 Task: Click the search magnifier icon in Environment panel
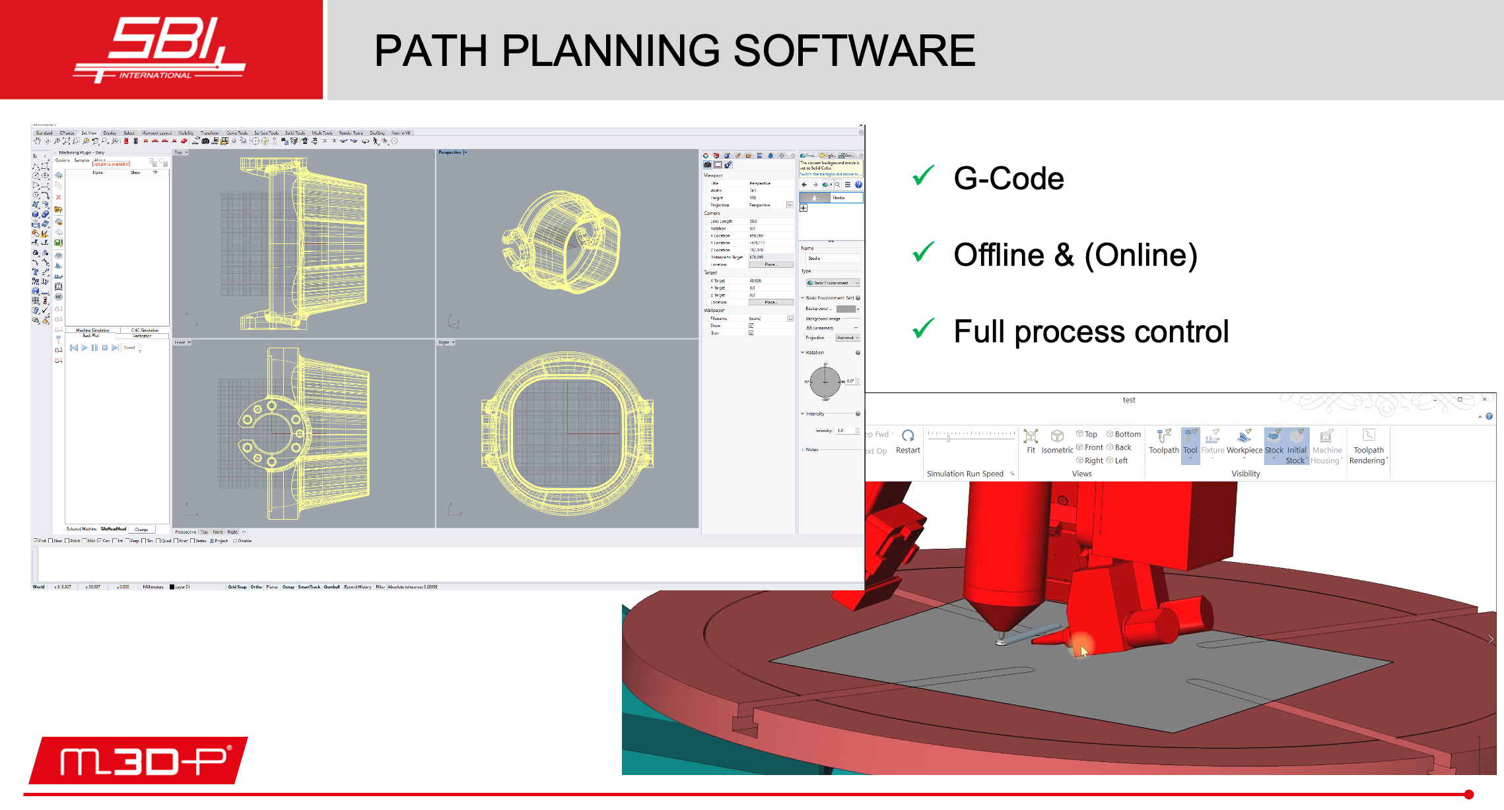tap(838, 185)
